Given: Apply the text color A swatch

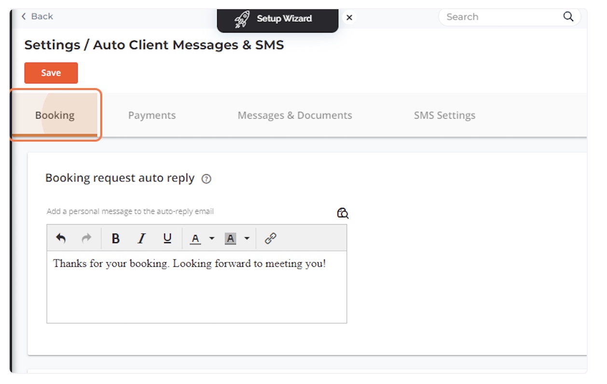Looking at the screenshot, I should pos(195,238).
